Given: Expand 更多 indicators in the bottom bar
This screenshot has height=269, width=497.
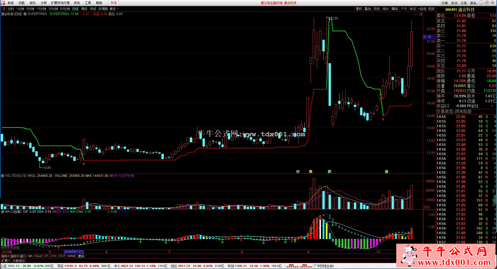Looking at the screenshot, I should 81,256.
